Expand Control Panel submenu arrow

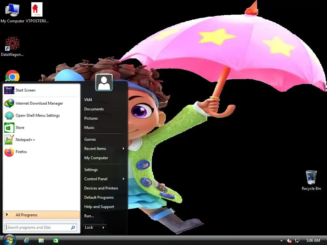[x=124, y=179]
